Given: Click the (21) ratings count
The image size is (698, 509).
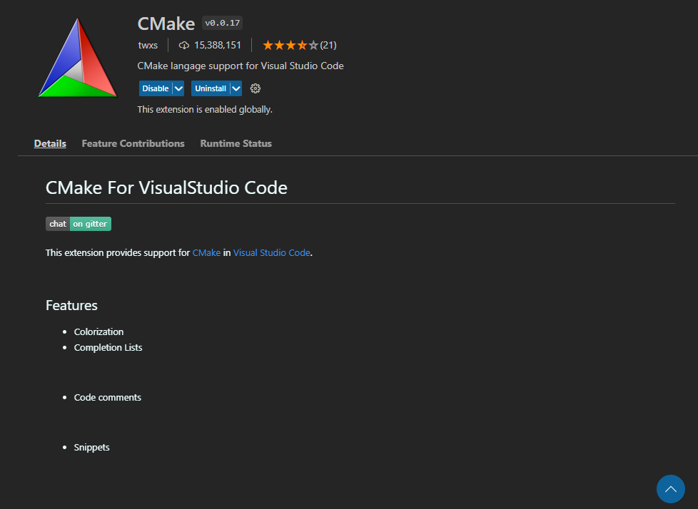Looking at the screenshot, I should [328, 46].
